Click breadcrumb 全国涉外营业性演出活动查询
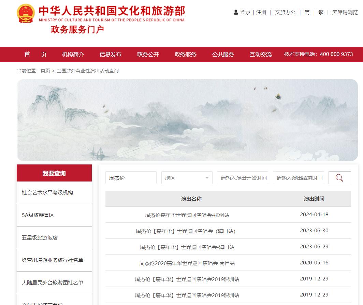363x305 pixels. click(87, 71)
